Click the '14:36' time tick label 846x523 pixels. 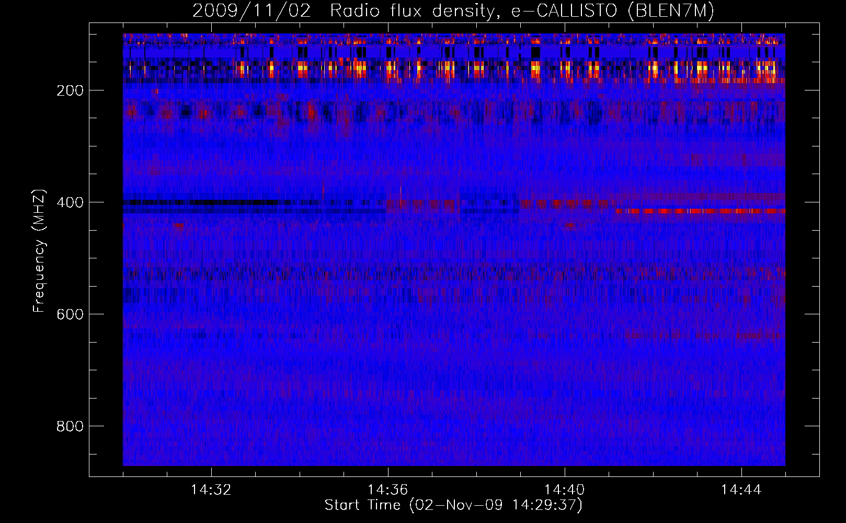click(x=388, y=490)
